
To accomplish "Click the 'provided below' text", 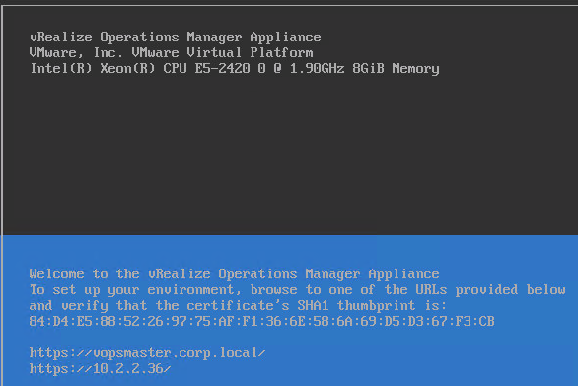I will 510,290.
